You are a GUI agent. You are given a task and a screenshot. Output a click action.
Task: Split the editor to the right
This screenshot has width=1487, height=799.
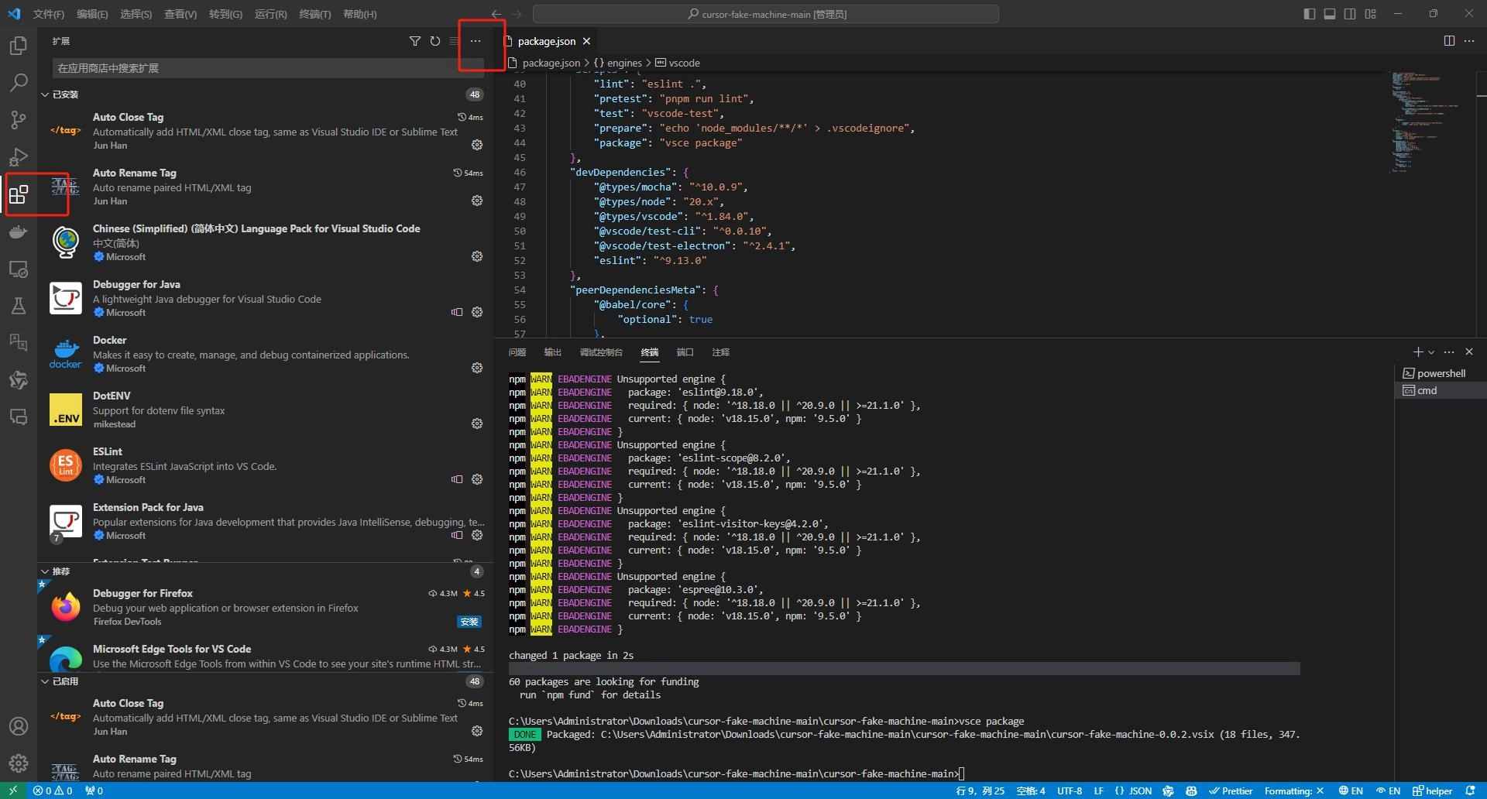coord(1449,41)
